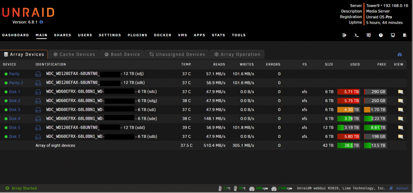Click the uptime text '5 hours, 44 minutes'
Screen dimensions: 413x193
[384, 23]
